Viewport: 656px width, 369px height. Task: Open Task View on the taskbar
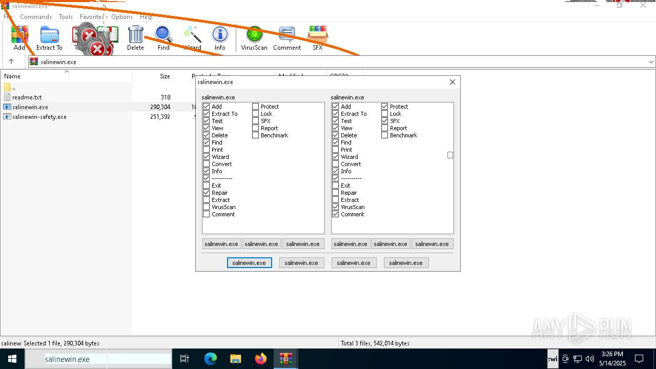click(x=184, y=359)
